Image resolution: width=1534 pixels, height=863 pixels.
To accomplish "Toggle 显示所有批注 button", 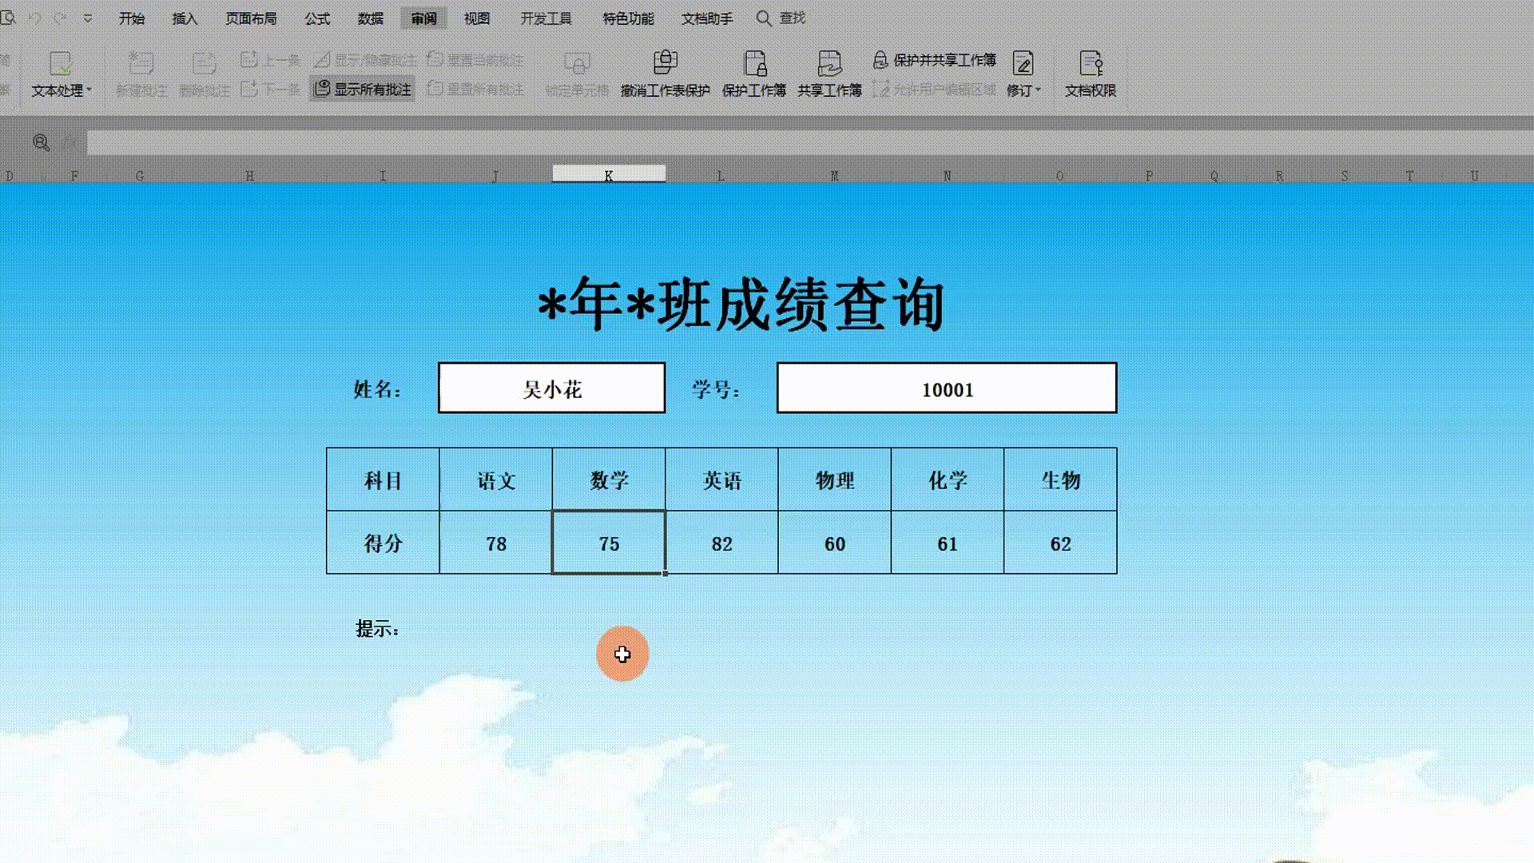I will click(x=363, y=89).
